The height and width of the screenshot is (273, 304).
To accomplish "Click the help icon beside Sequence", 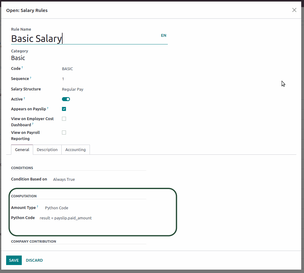I will 31,78.
